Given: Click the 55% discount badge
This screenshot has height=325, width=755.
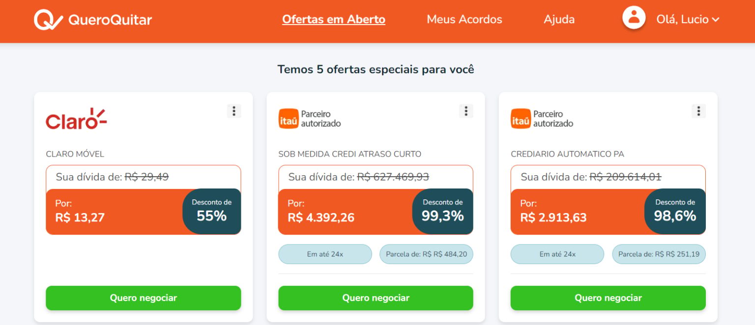Looking at the screenshot, I should pyautogui.click(x=212, y=211).
